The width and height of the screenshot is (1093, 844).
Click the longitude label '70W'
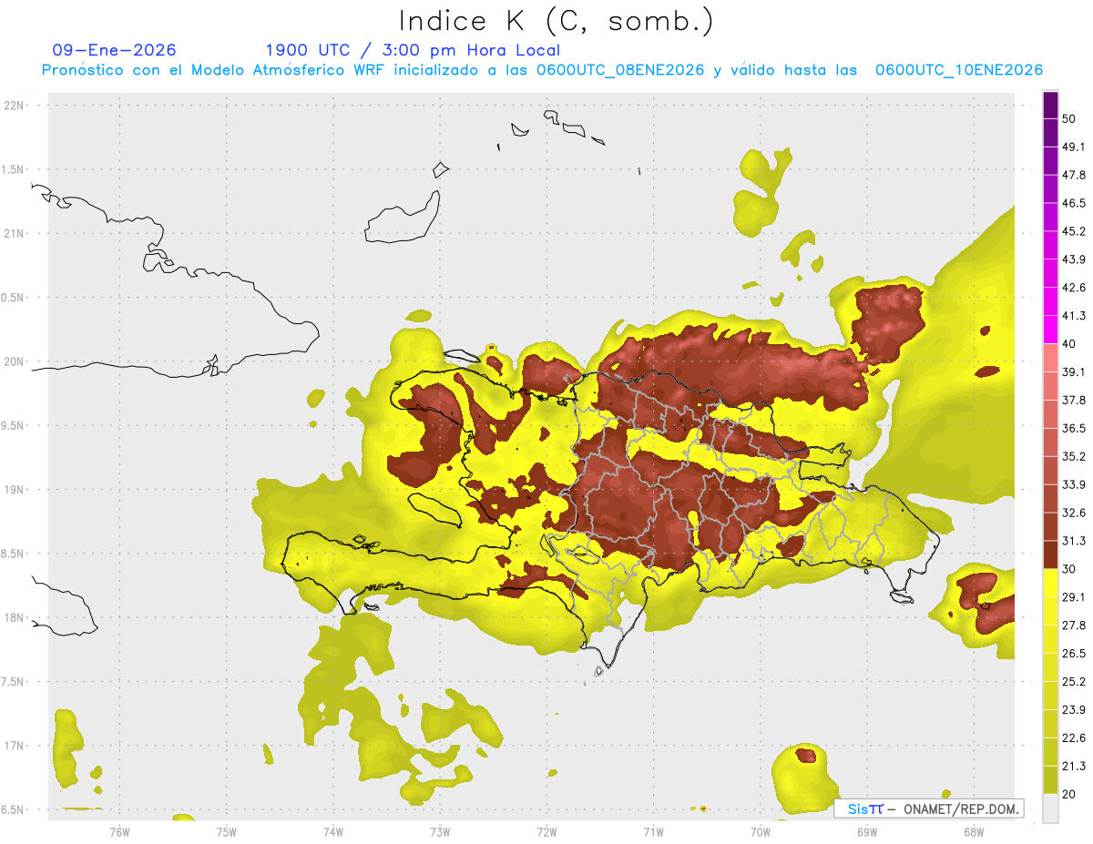pyautogui.click(x=760, y=831)
